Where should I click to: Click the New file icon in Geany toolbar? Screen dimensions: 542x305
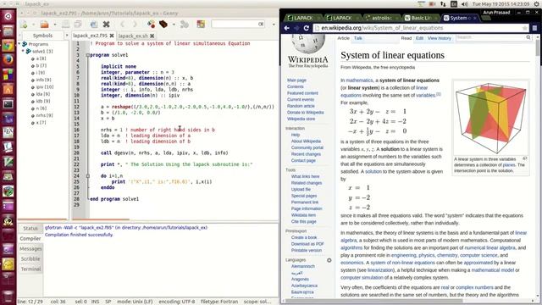tap(24, 25)
